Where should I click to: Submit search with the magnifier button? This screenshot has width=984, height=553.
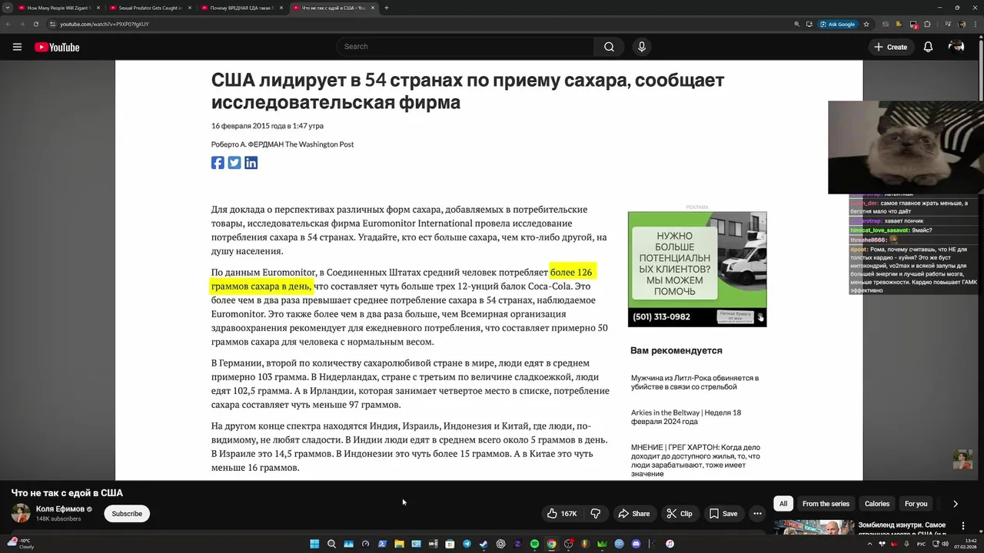[x=609, y=47]
